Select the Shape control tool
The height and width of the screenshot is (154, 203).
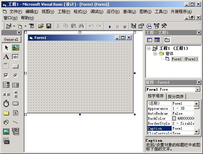[x=6, y=122]
